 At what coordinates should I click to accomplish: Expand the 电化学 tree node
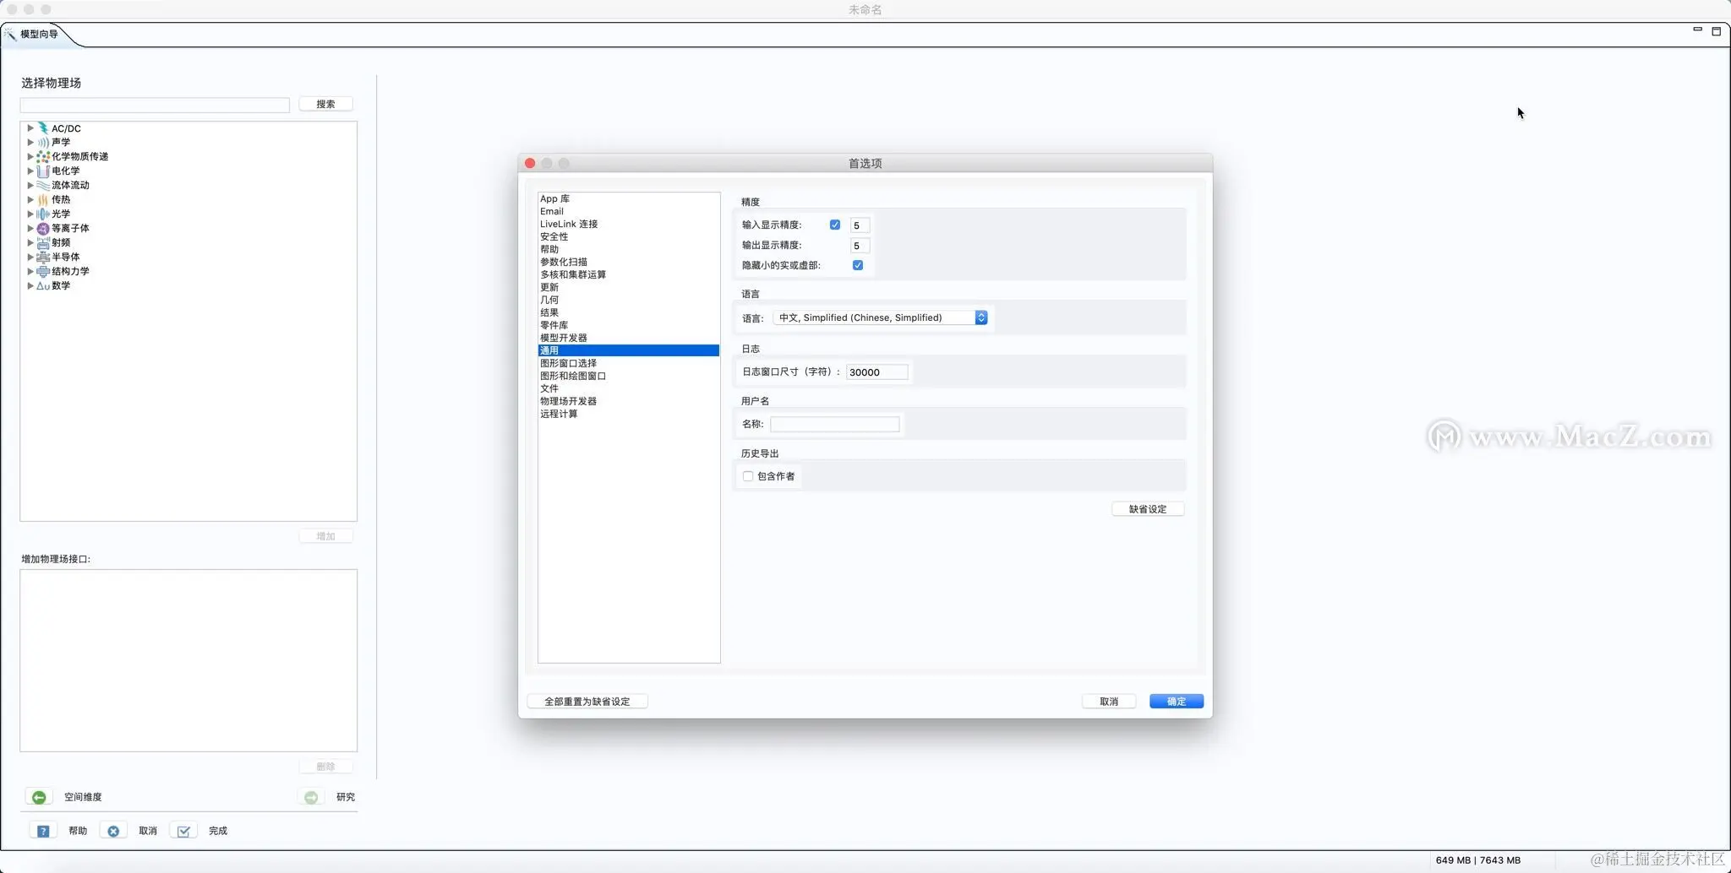pyautogui.click(x=30, y=171)
